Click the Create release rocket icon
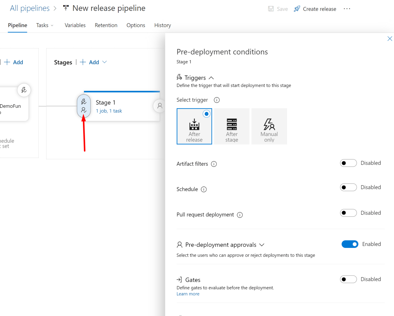 297,9
